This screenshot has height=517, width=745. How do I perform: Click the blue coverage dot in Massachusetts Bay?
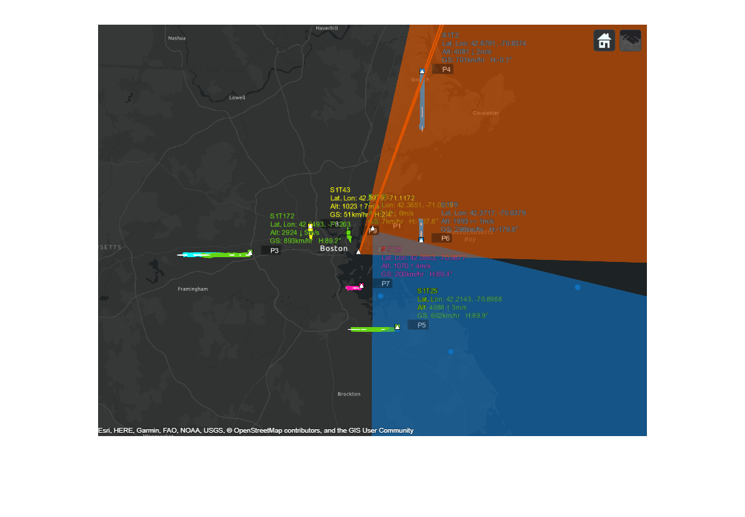point(577,287)
